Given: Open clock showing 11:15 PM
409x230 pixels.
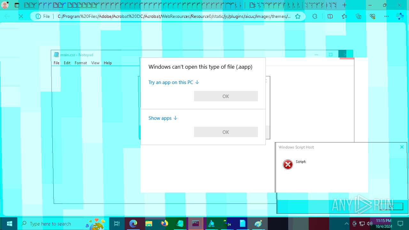Looking at the screenshot, I should click(383, 224).
